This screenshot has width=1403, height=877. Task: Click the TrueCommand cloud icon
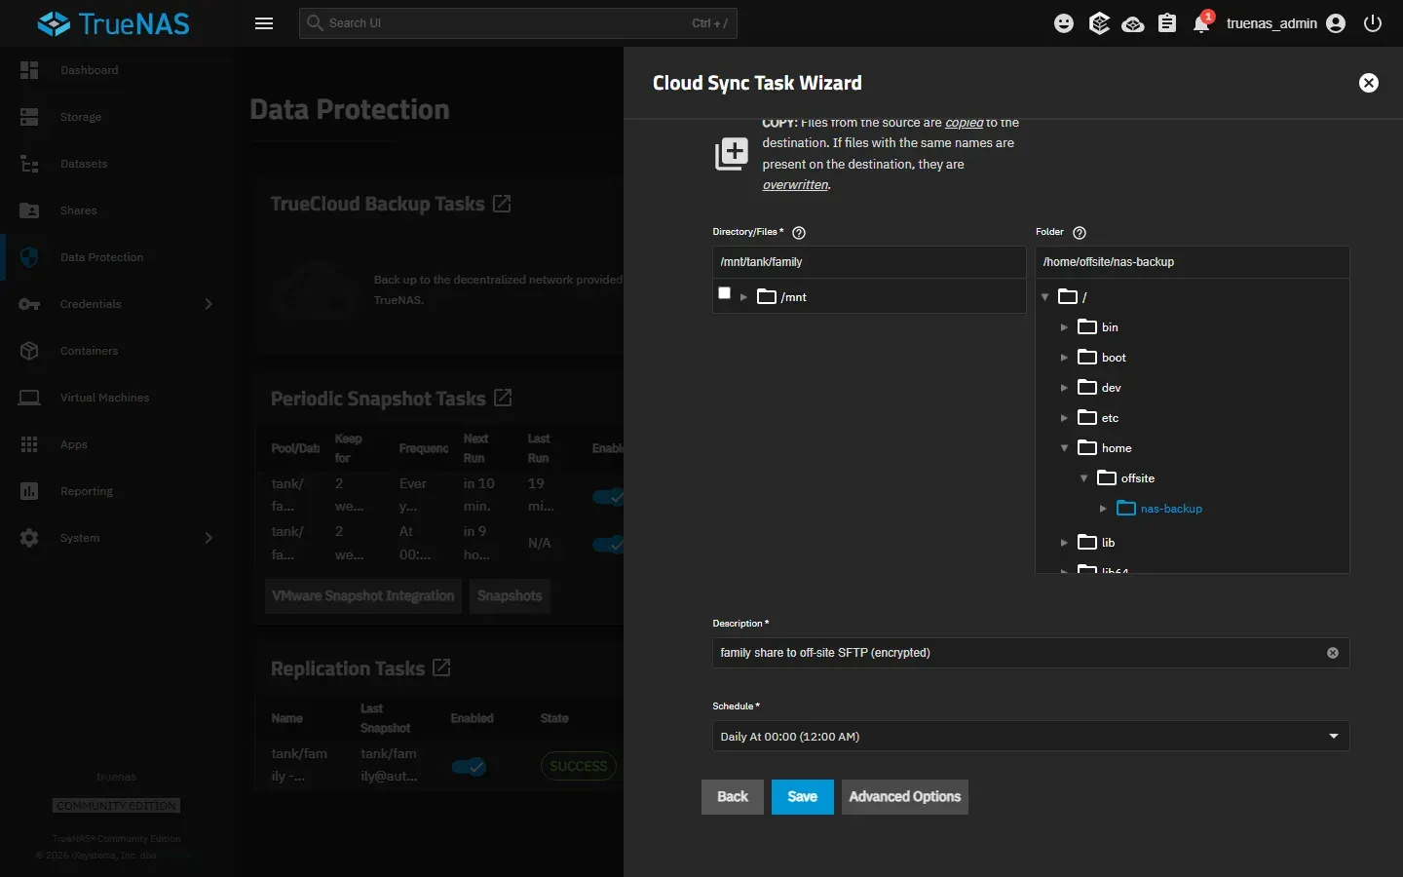1133,24
